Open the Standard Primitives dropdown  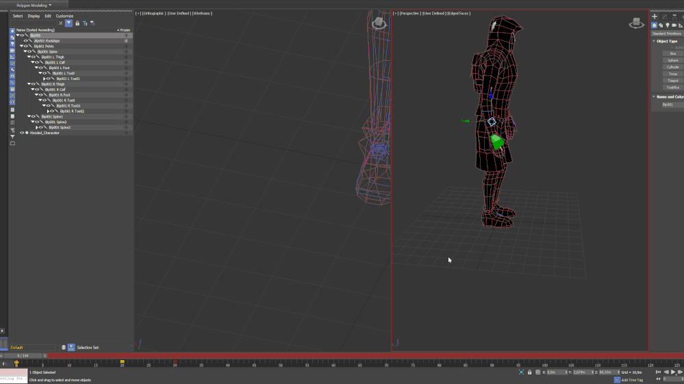[666, 33]
